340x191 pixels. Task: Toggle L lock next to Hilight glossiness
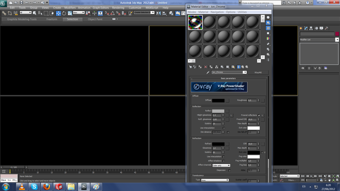pyautogui.click(x=231, y=115)
